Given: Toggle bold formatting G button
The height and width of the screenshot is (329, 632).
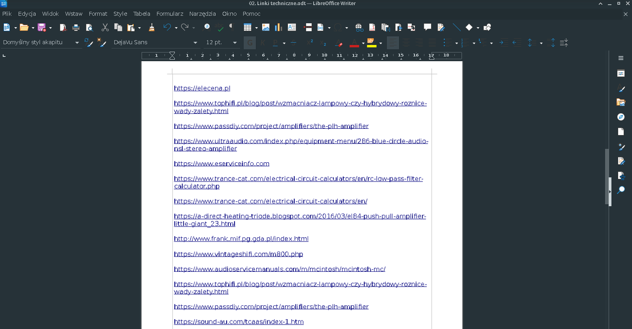Looking at the screenshot, I should 250,42.
